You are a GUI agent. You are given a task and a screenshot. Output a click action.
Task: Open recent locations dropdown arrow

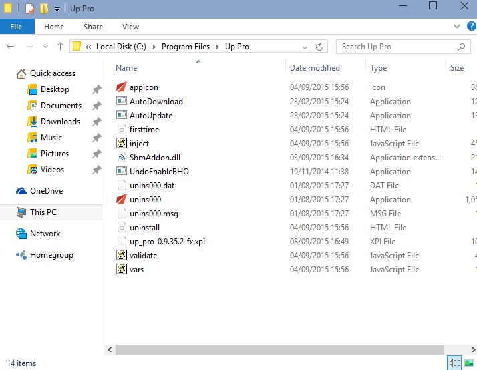[x=45, y=47]
